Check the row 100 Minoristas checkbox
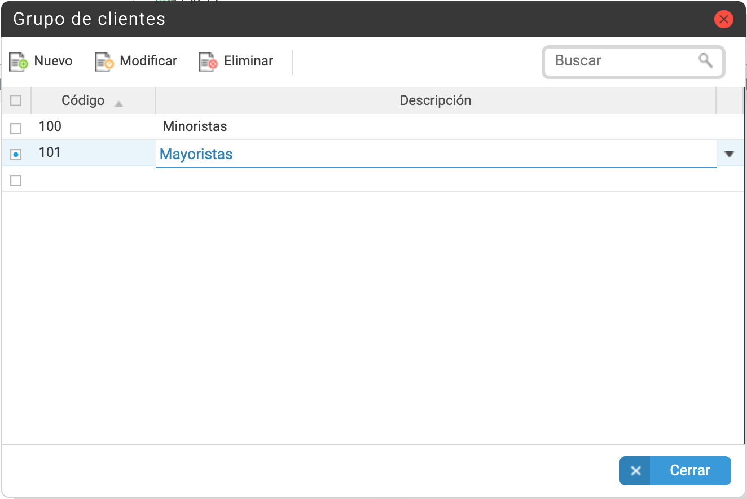 point(16,128)
